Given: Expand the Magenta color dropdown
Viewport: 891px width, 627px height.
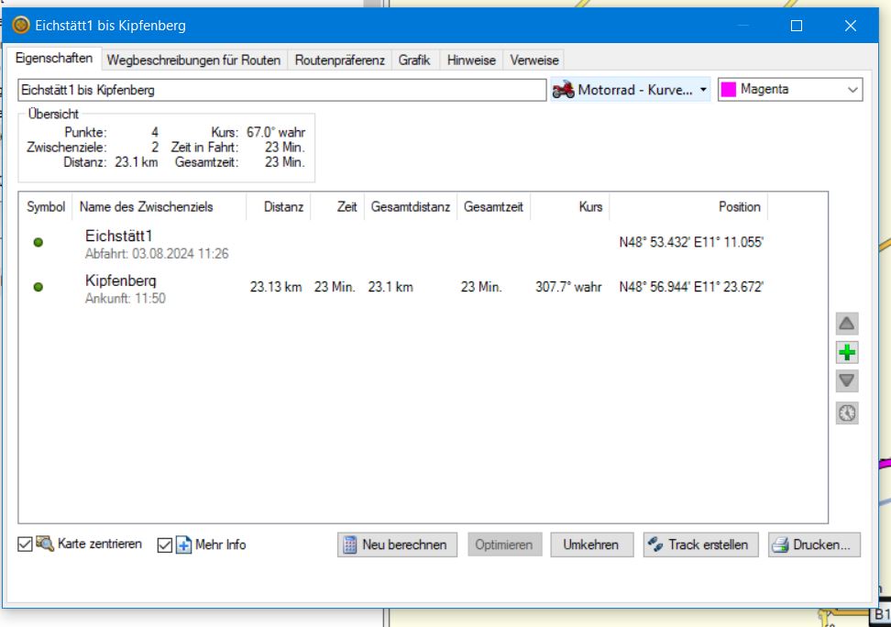Looking at the screenshot, I should (853, 90).
